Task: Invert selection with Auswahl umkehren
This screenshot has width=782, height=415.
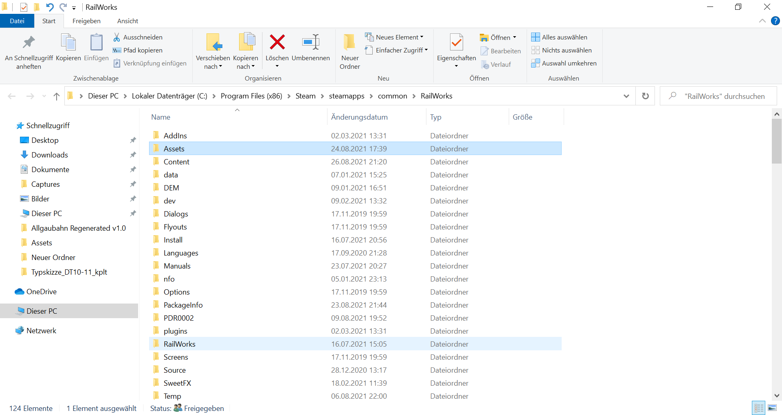Action: (564, 63)
